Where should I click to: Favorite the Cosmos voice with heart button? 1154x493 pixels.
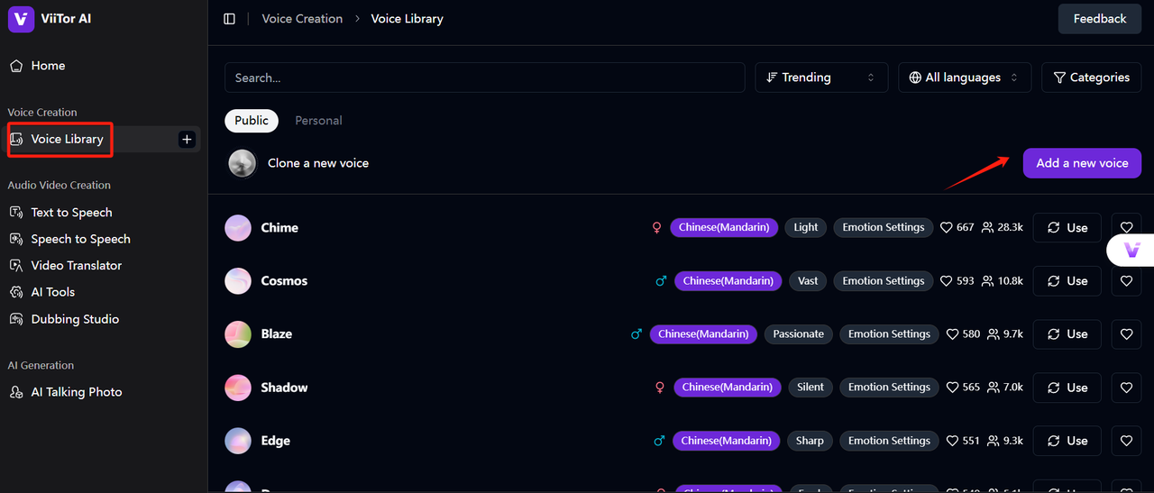(x=1126, y=281)
